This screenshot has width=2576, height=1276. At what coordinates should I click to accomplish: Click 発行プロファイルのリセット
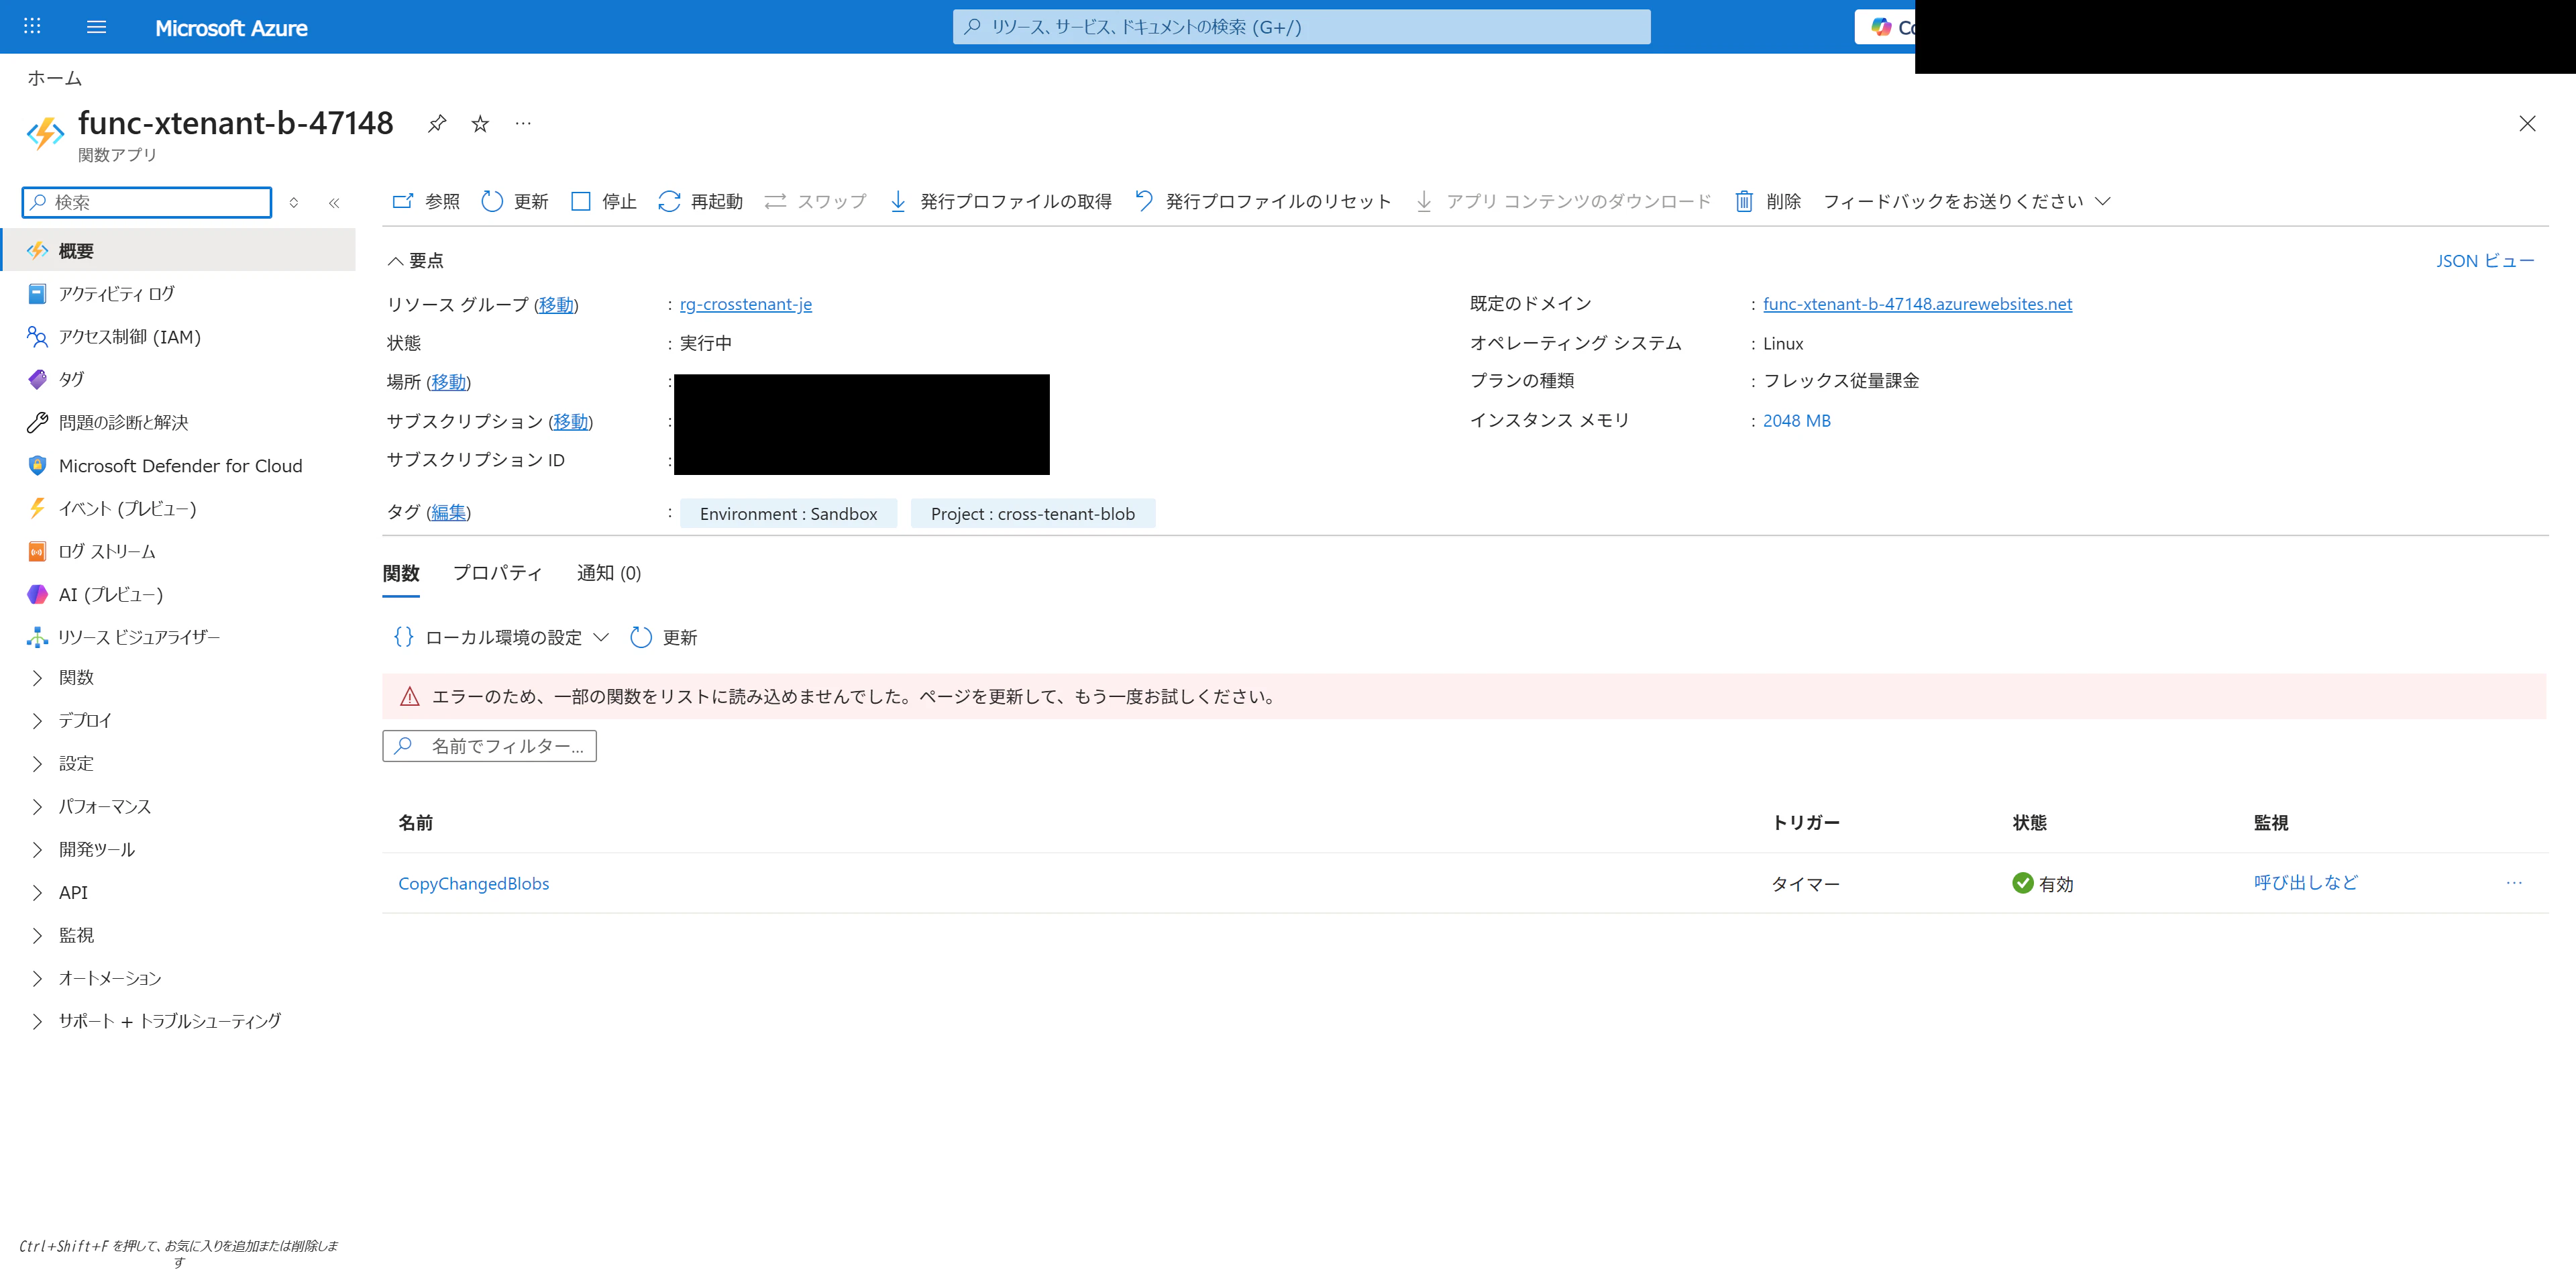1263,201
